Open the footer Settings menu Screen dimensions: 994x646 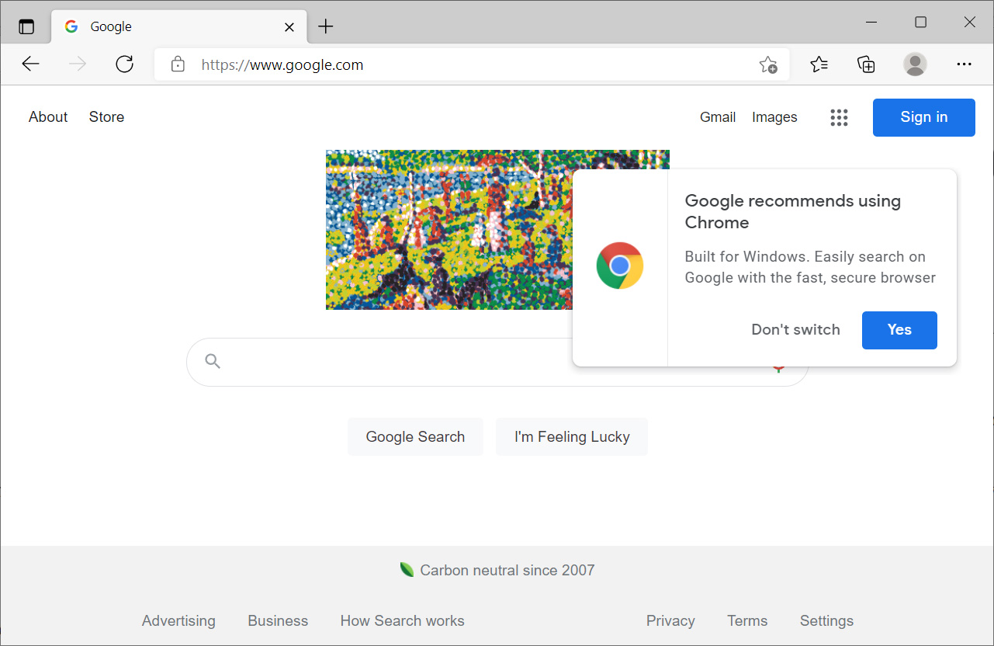tap(826, 621)
